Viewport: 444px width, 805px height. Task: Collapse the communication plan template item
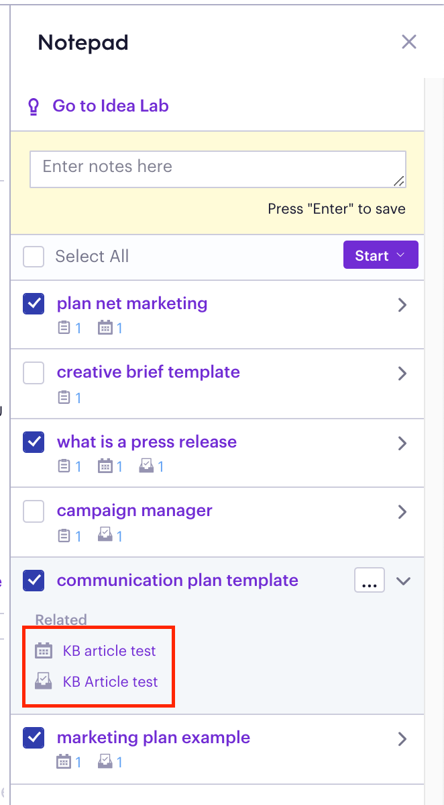tap(404, 581)
